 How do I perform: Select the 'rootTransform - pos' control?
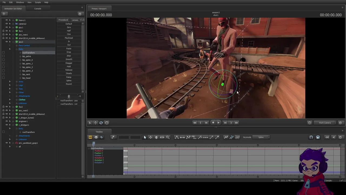pos(69,100)
